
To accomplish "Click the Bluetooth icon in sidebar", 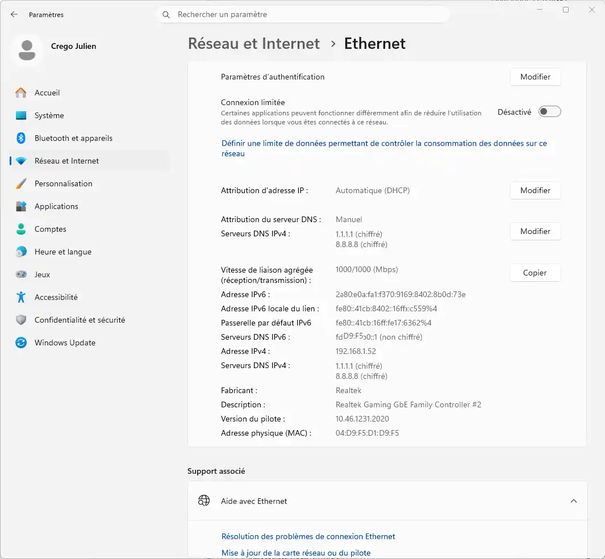I will point(21,138).
